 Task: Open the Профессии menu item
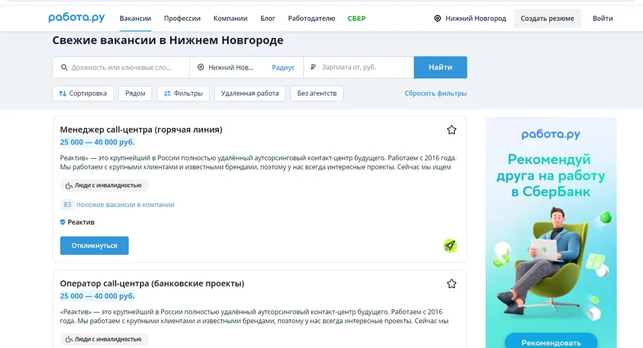(182, 18)
